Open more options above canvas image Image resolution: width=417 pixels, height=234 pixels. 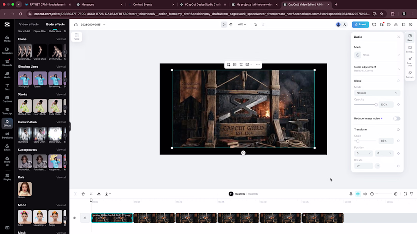pos(258,65)
